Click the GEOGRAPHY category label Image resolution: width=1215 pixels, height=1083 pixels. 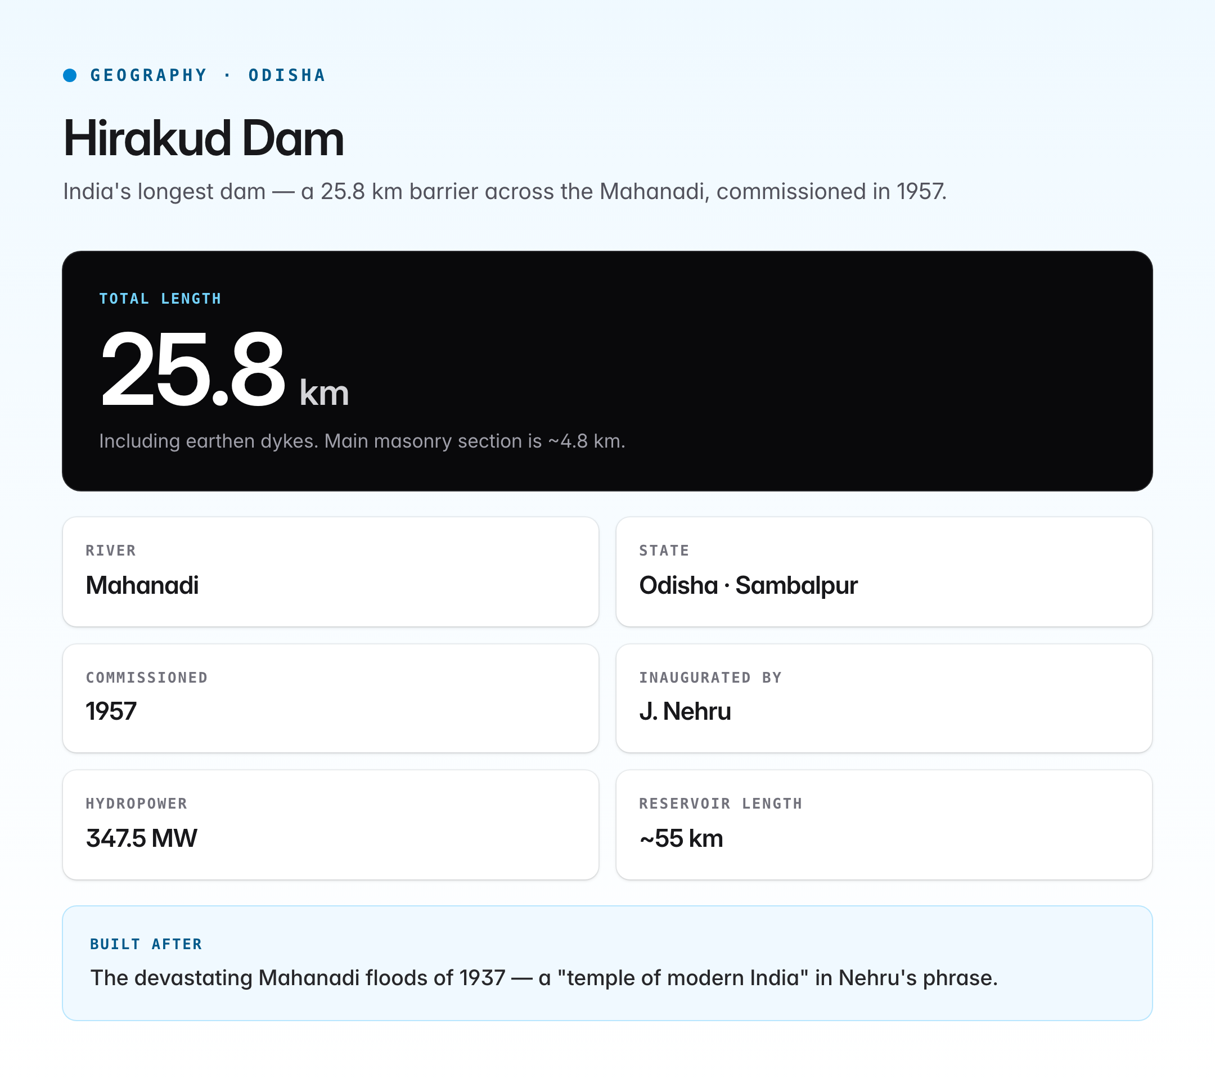(x=148, y=75)
